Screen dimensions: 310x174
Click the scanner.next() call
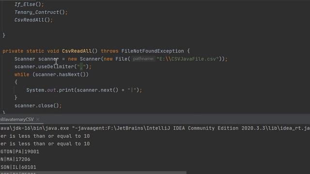pyautogui.click(x=97, y=90)
